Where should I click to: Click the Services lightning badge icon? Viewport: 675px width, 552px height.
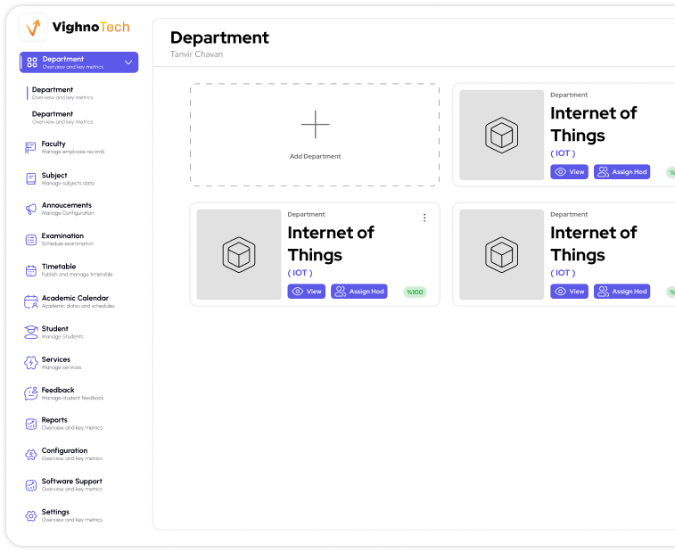click(x=31, y=363)
